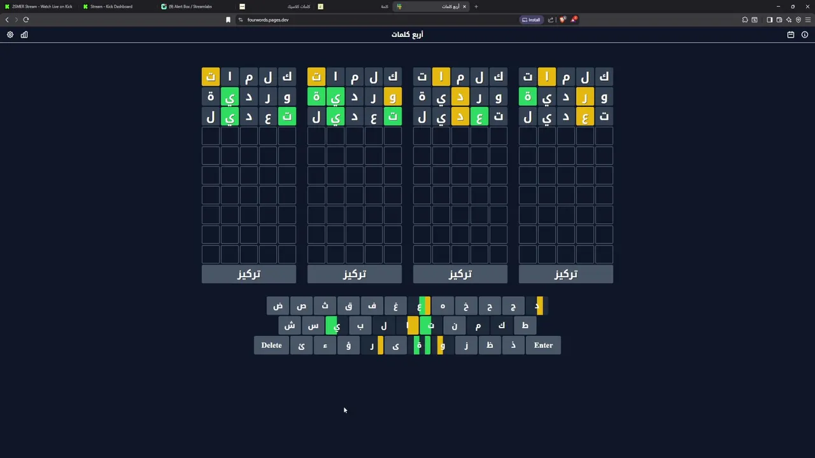Tap the ؤ key

348,345
